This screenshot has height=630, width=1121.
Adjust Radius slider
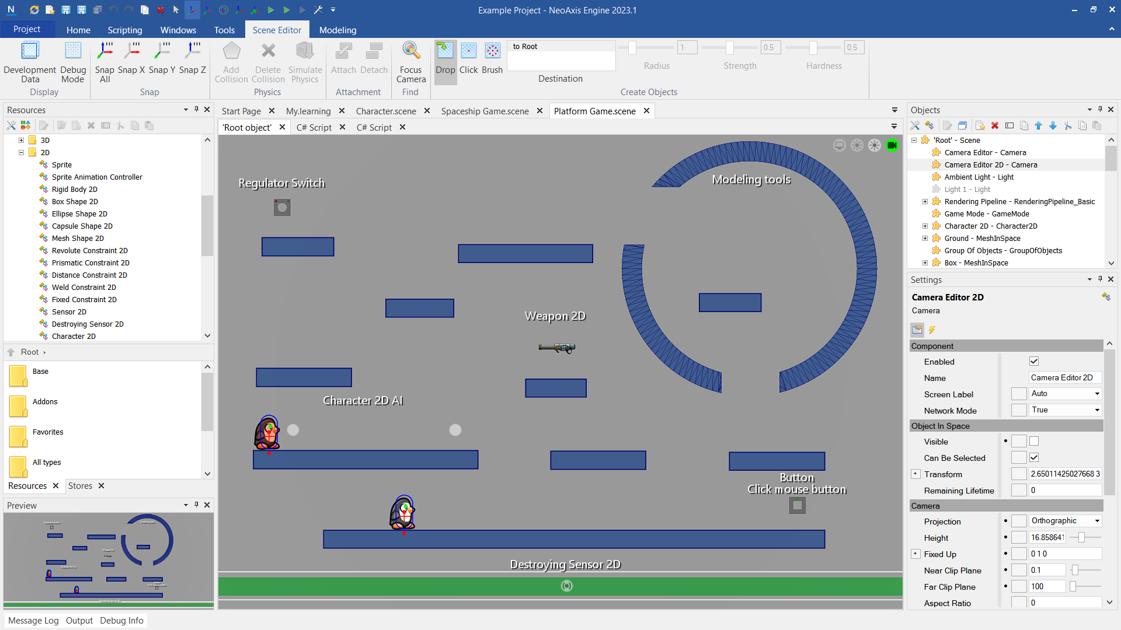tap(632, 48)
